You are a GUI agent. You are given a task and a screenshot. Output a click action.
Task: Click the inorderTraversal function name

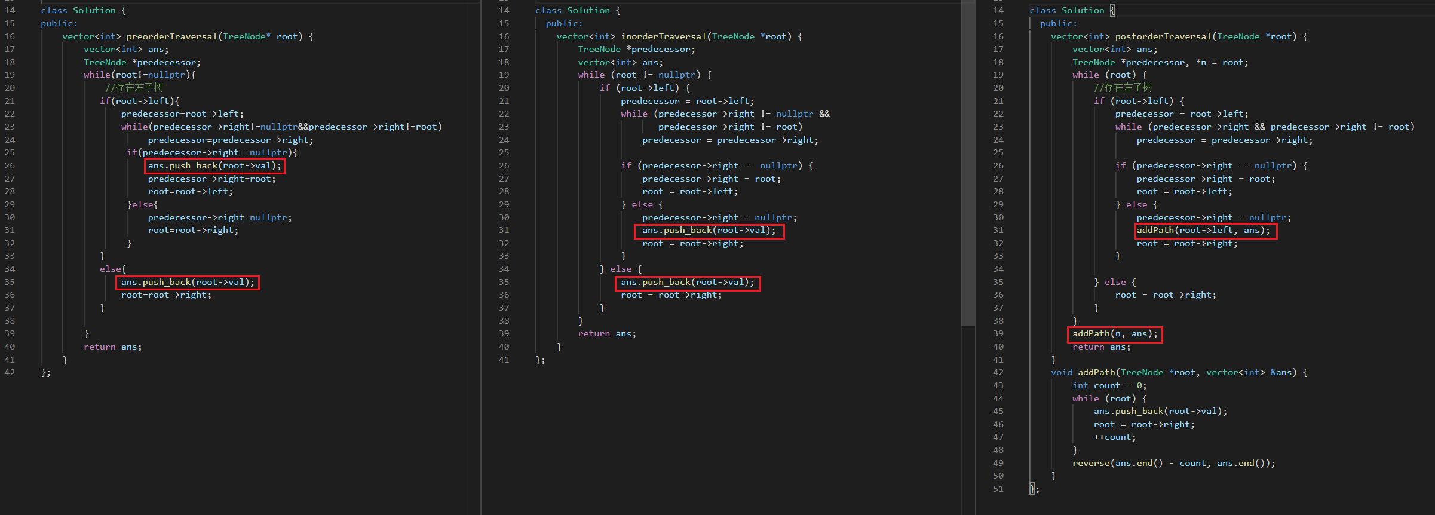(664, 36)
